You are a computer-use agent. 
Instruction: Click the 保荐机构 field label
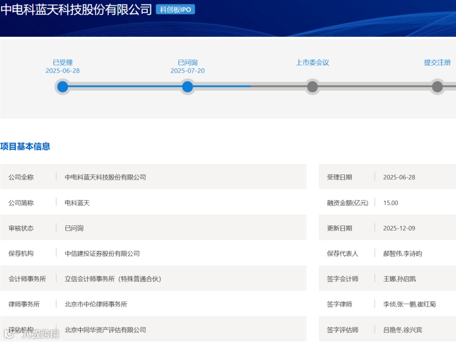click(21, 254)
